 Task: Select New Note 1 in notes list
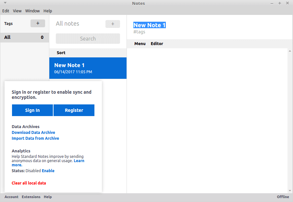[x=88, y=68]
